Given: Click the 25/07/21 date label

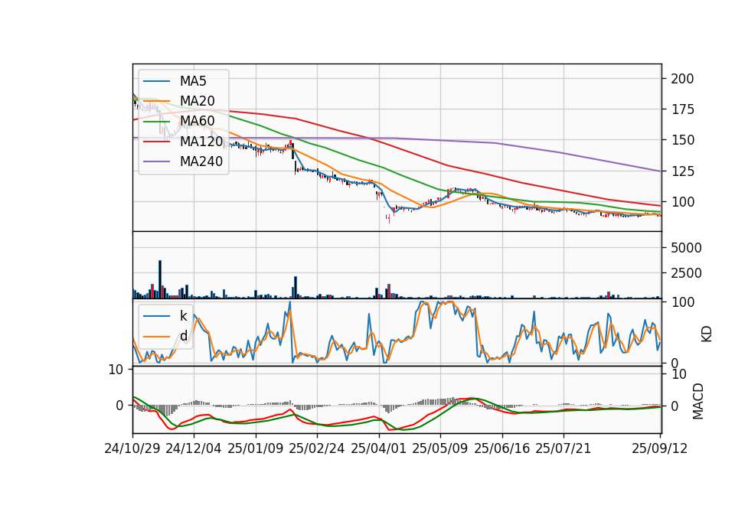Looking at the screenshot, I should click(563, 448).
